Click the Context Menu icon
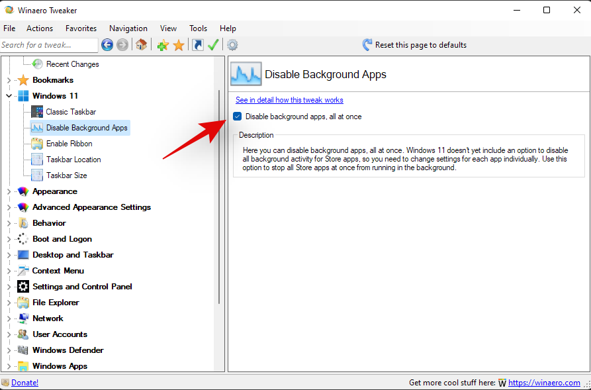The width and height of the screenshot is (591, 390). (x=23, y=271)
